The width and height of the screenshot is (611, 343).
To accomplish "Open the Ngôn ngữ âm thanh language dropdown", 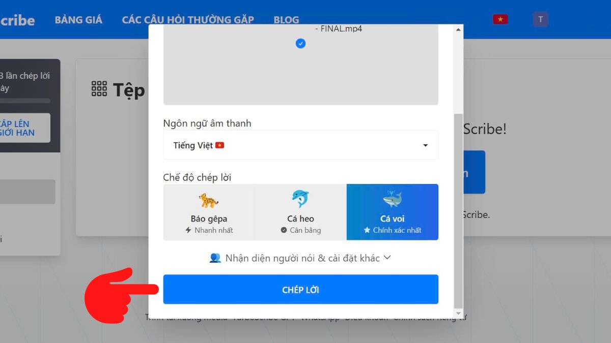I will [x=300, y=145].
